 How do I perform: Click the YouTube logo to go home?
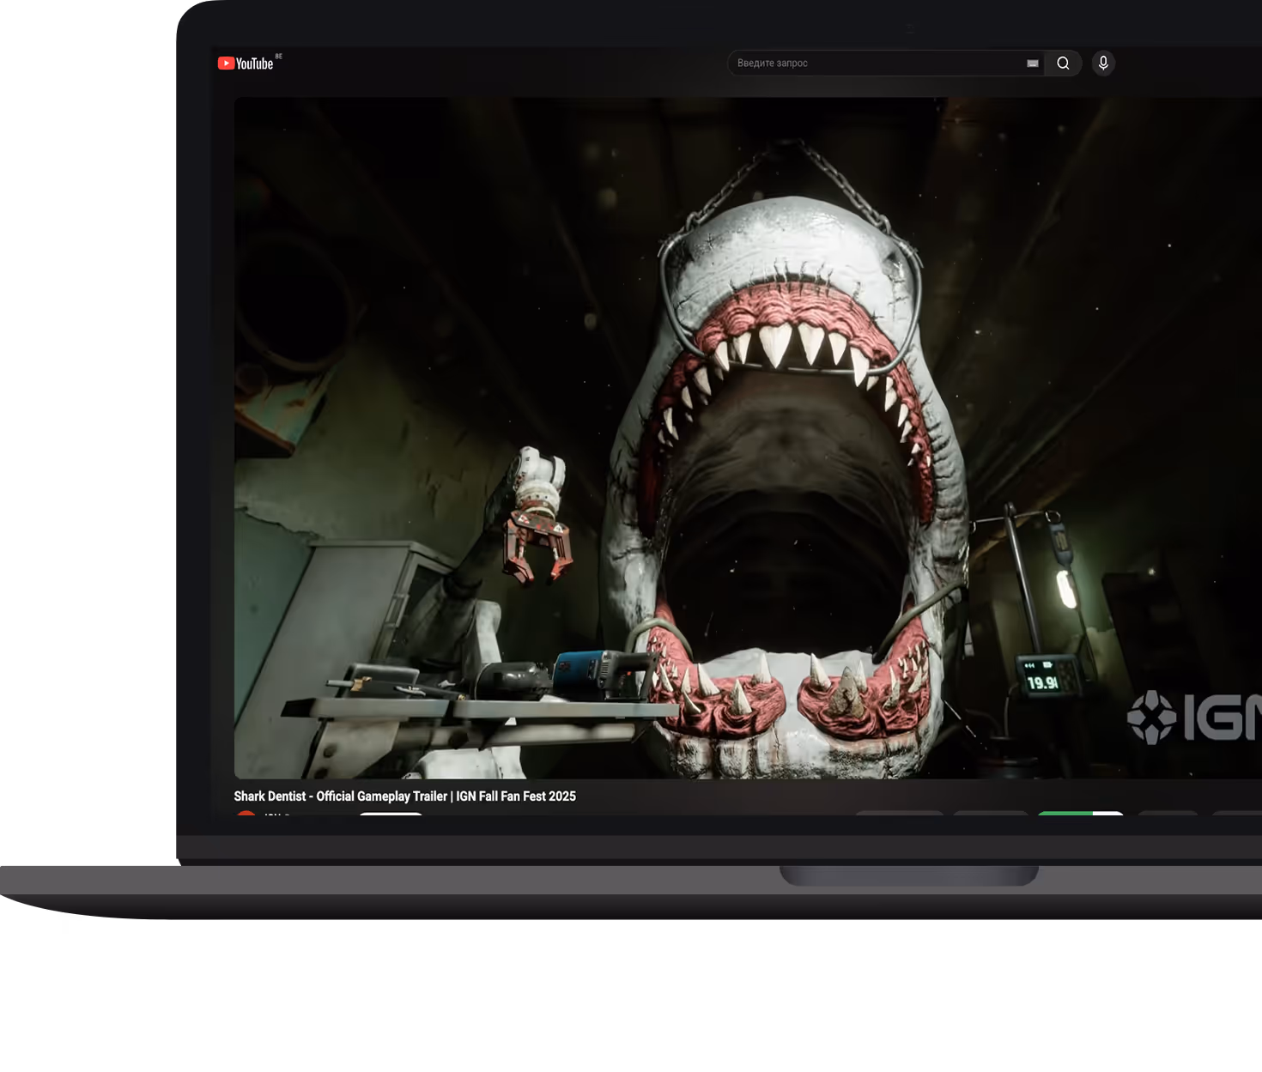point(246,64)
